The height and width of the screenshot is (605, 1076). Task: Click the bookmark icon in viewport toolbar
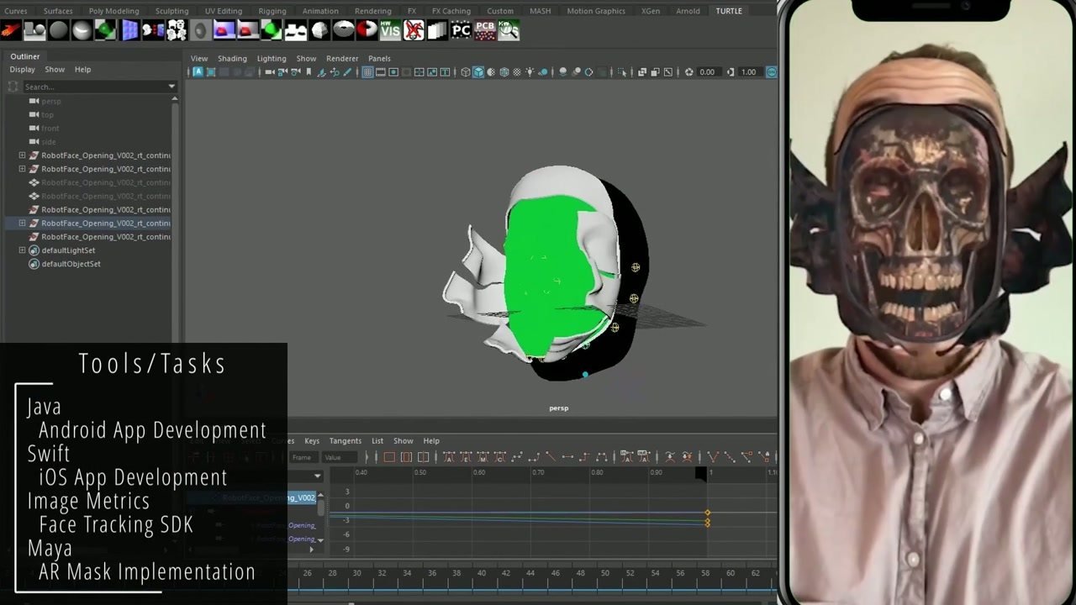pyautogui.click(x=309, y=72)
